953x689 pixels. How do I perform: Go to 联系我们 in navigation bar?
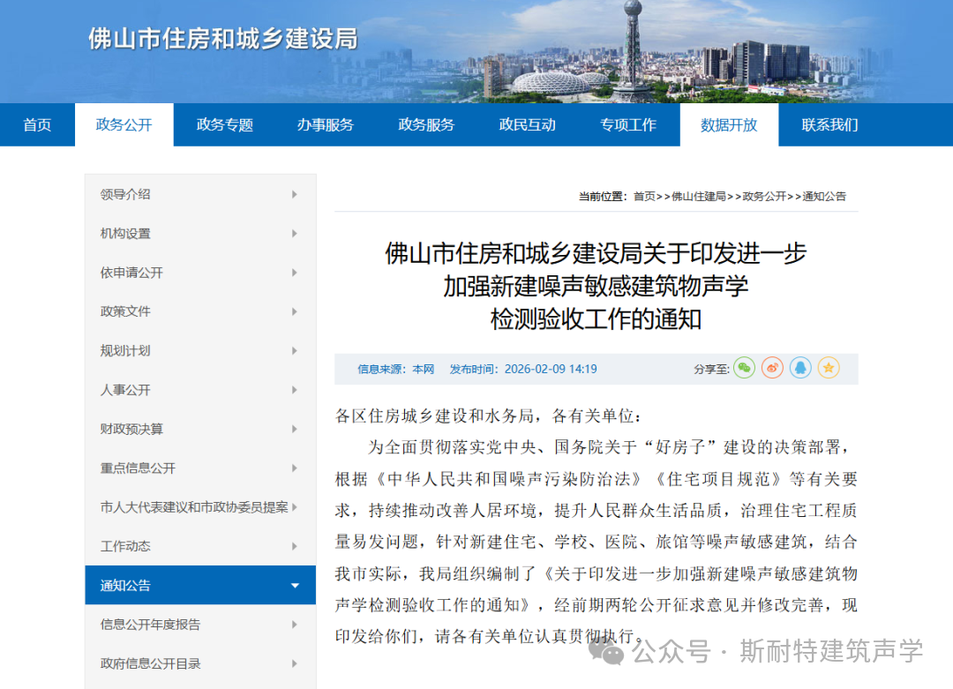pos(829,124)
